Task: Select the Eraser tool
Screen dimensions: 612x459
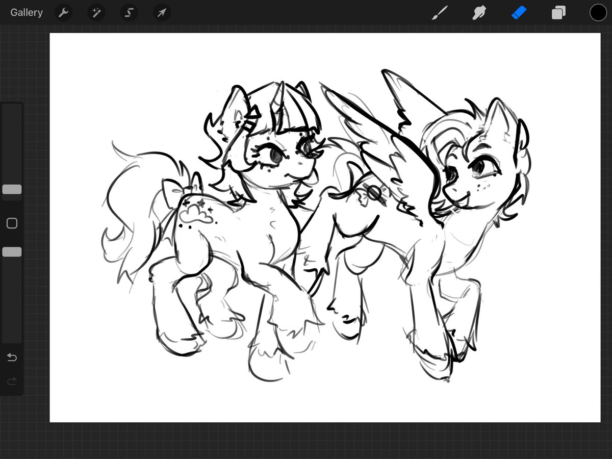Action: (x=518, y=13)
